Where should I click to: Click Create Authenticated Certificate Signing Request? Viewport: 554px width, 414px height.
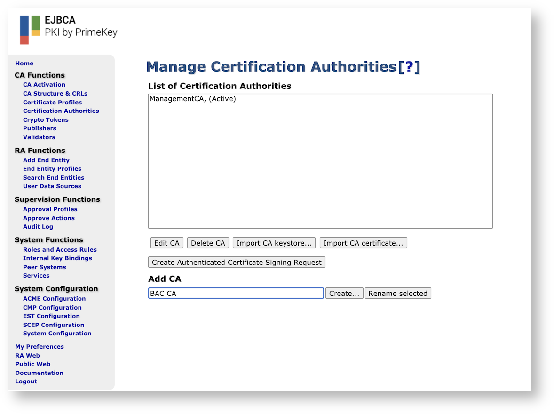[237, 262]
